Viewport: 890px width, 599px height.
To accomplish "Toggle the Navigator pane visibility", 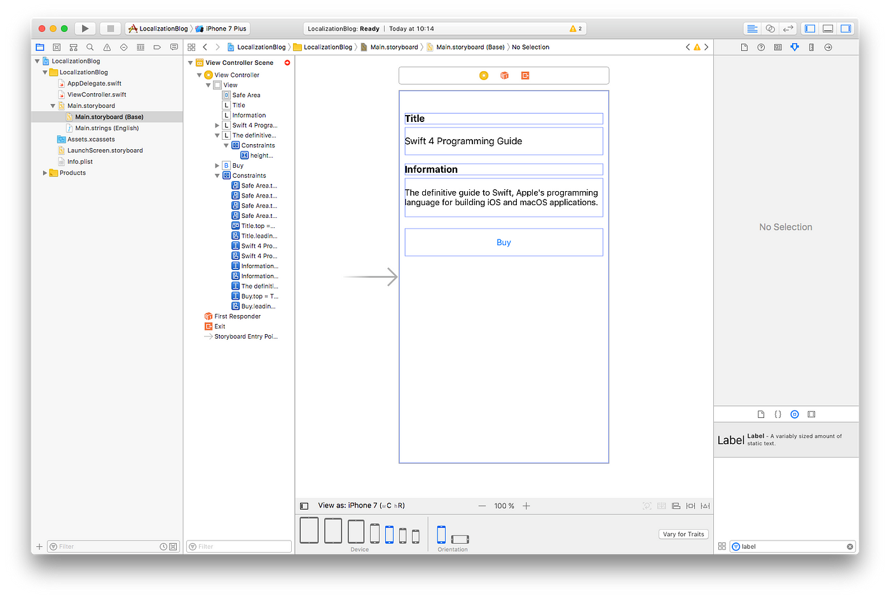I will pos(810,29).
